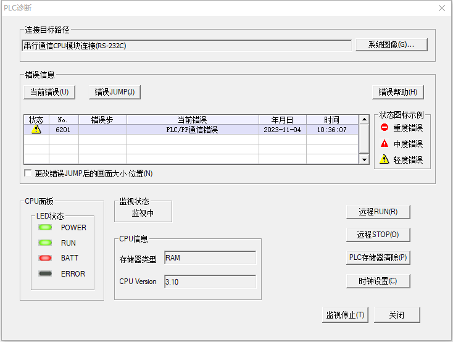The height and width of the screenshot is (342, 453).
Task: Click the green POWER LED indicator
Action: pos(45,227)
